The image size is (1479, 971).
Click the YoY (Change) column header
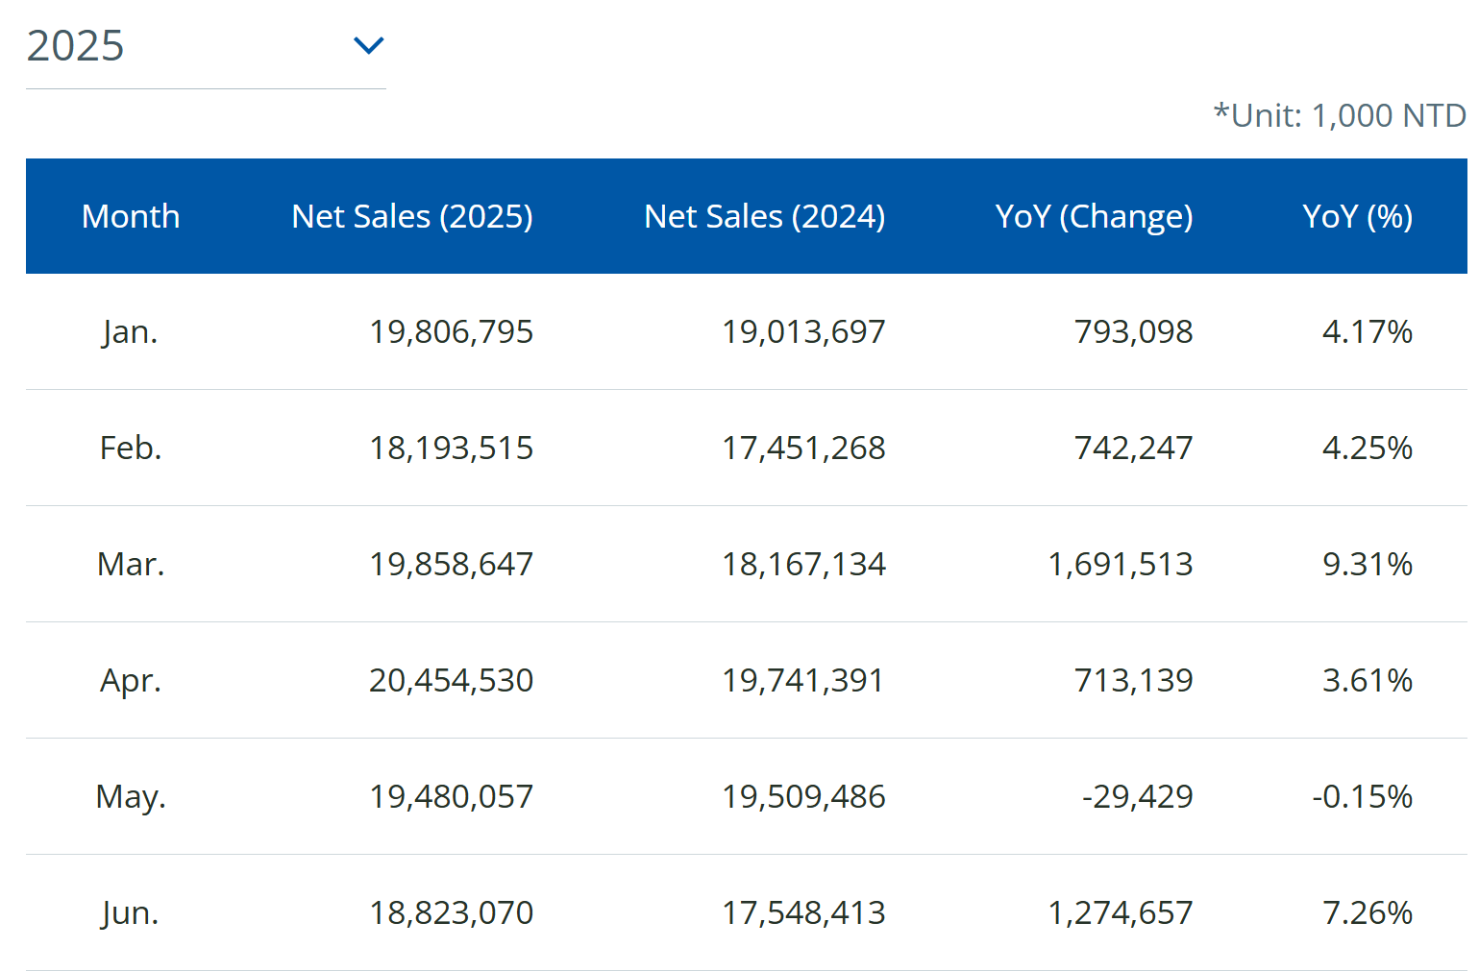pos(1094,216)
